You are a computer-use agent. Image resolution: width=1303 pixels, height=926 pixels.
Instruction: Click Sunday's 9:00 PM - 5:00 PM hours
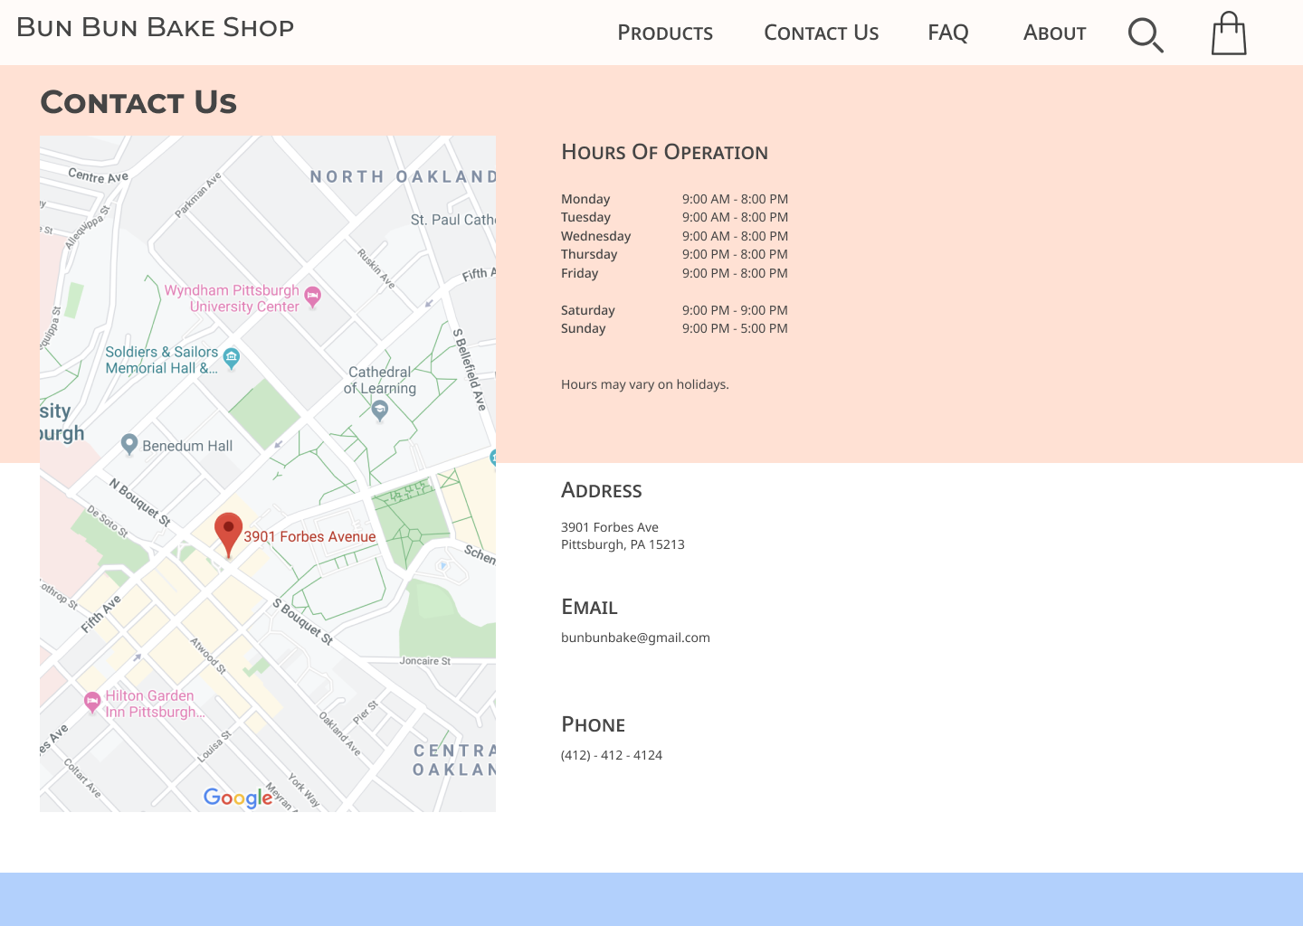[735, 328]
